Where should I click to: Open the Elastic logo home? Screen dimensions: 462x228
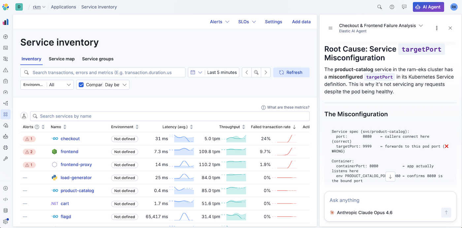click(6, 7)
